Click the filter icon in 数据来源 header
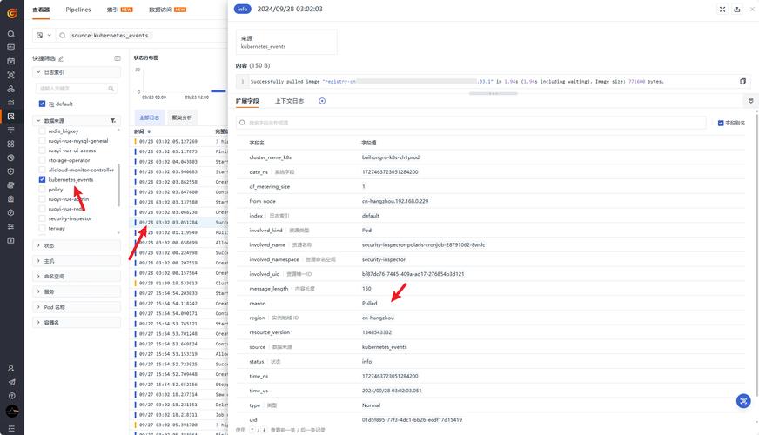 (x=112, y=121)
